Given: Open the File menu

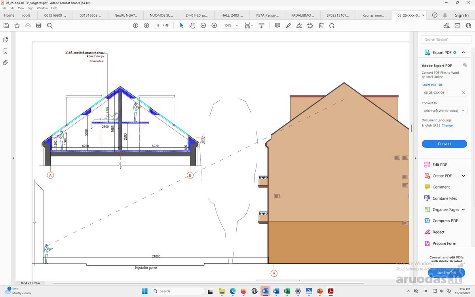Looking at the screenshot, I should [4, 8].
